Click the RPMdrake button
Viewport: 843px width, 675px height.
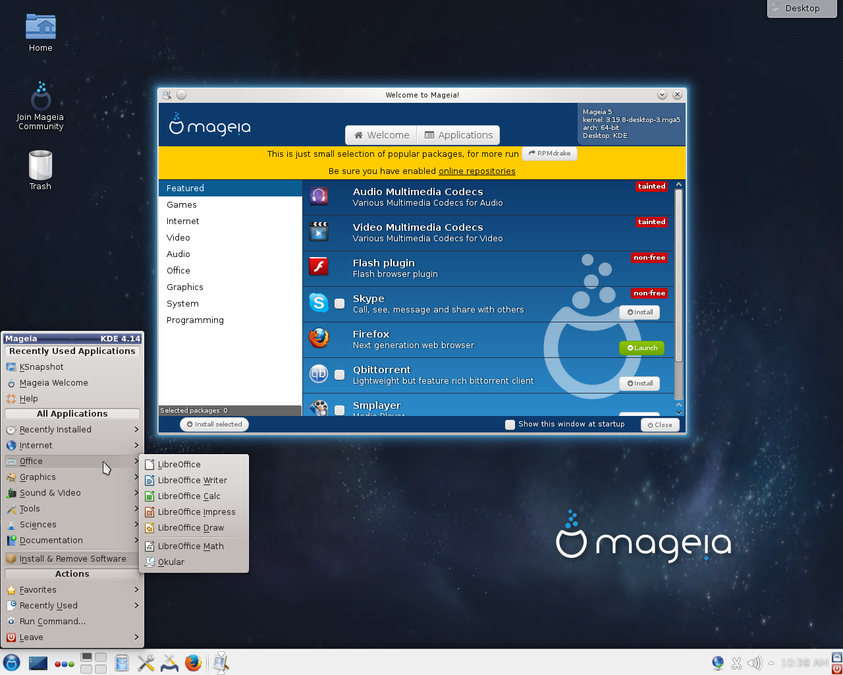pos(549,154)
